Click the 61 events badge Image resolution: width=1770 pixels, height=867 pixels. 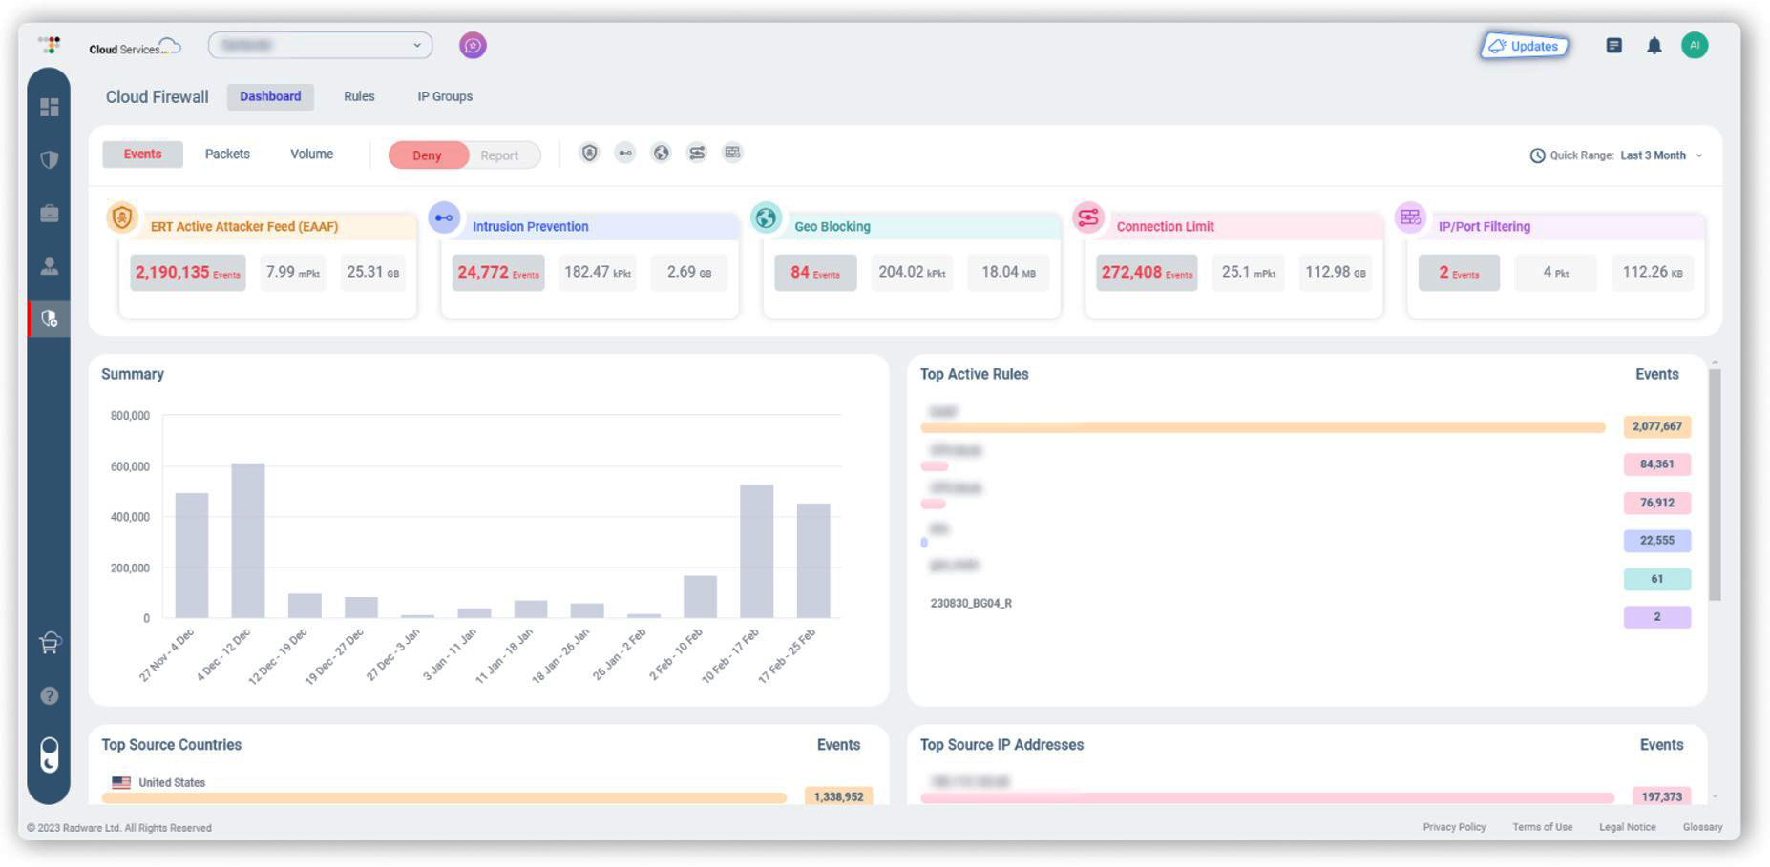pos(1656,579)
